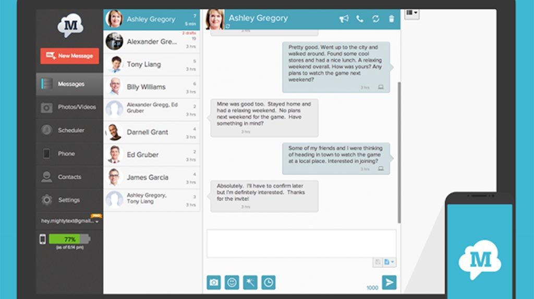Open Contacts from the left sidebar
Image resolution: width=534 pixels, height=299 pixels.
tap(69, 177)
